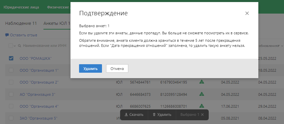Uncheck the ООО "РОМАШКА" checkbox
Viewport: 284px width, 124px height.
pos(11,58)
